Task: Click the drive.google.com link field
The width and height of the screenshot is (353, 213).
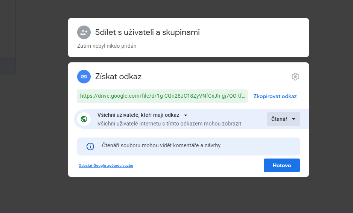Action: pos(162,96)
